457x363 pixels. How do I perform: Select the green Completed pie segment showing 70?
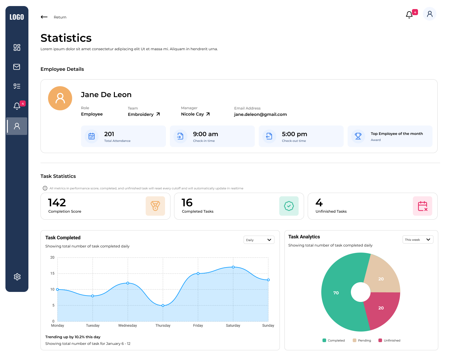pos(336,293)
